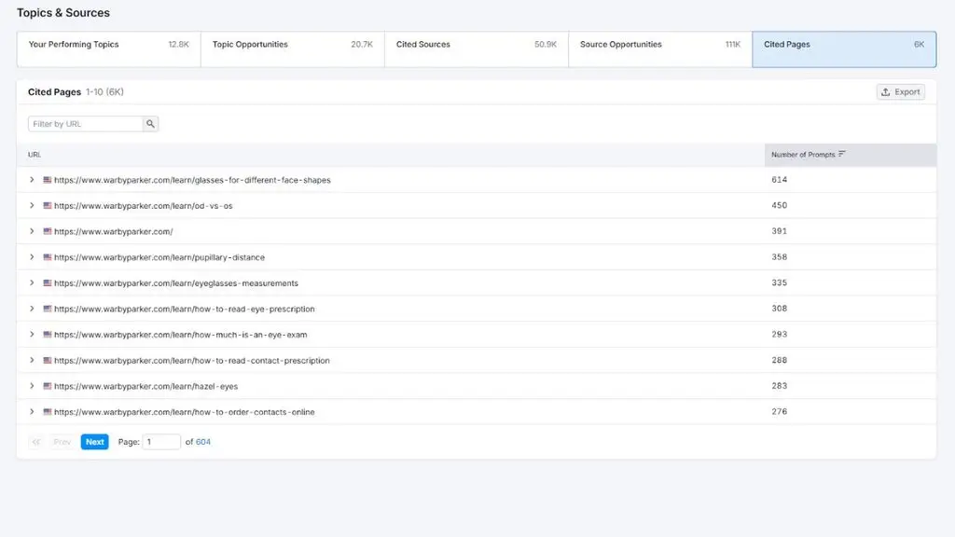Jump to last page 604 link
This screenshot has height=537, width=955.
(x=202, y=442)
